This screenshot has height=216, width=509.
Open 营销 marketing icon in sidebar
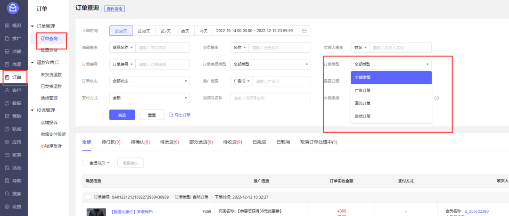coord(7,116)
